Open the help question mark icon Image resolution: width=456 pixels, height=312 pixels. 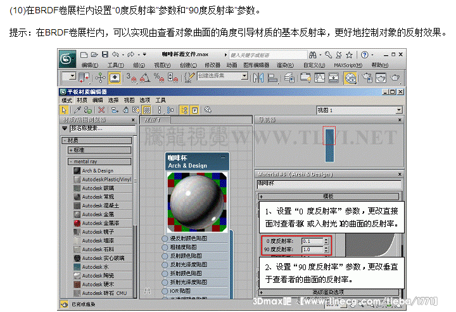pyautogui.click(x=365, y=55)
